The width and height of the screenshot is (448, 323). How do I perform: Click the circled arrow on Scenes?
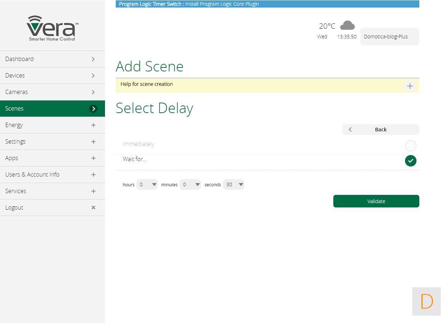tap(93, 108)
